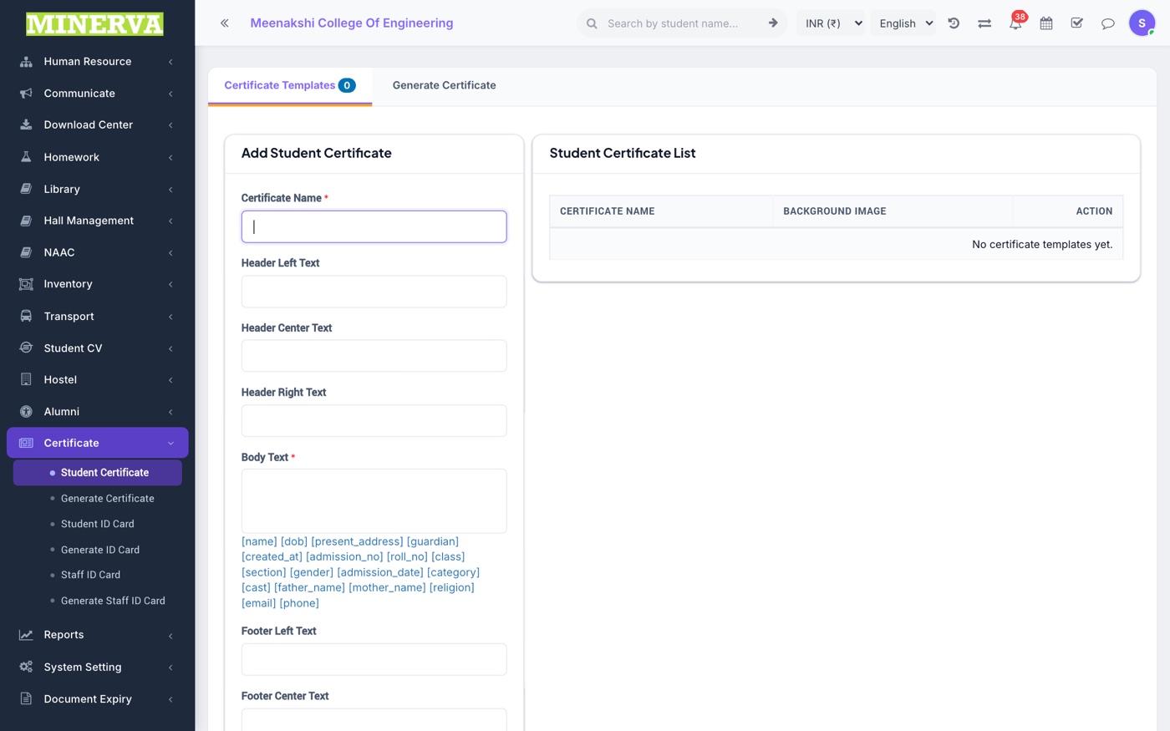The image size is (1170, 731).
Task: Insert the [email] placeholder tag
Action: 258,603
